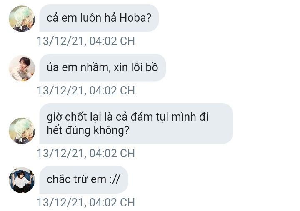
Task: Click timestamp below "hết đúng không?" message
Action: [86, 153]
